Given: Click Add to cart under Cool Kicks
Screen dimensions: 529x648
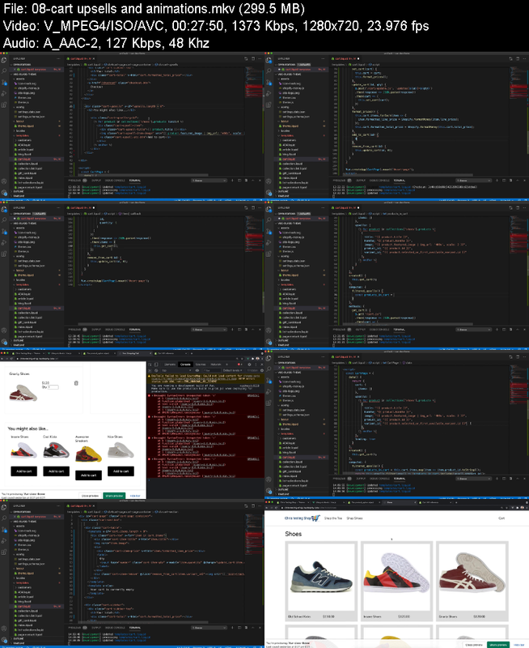Looking at the screenshot, I should 56,471.
